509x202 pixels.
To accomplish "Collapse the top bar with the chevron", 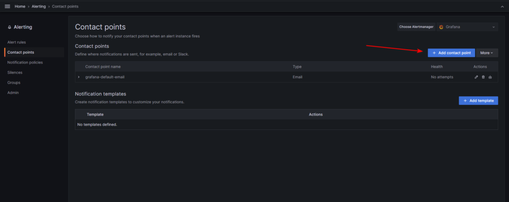I will coord(502,6).
